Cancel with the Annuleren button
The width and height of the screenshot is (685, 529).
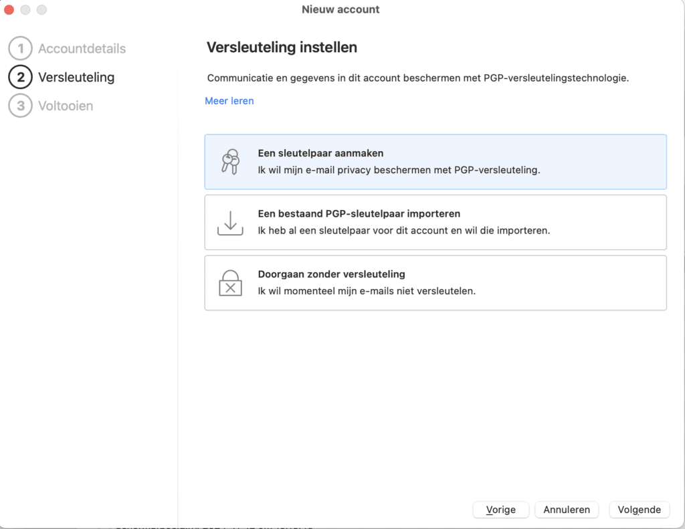(567, 510)
